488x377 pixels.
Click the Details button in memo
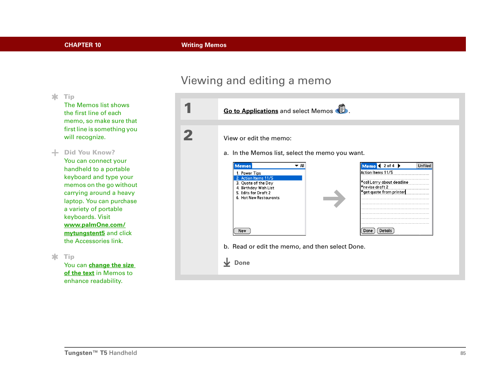[x=386, y=231]
